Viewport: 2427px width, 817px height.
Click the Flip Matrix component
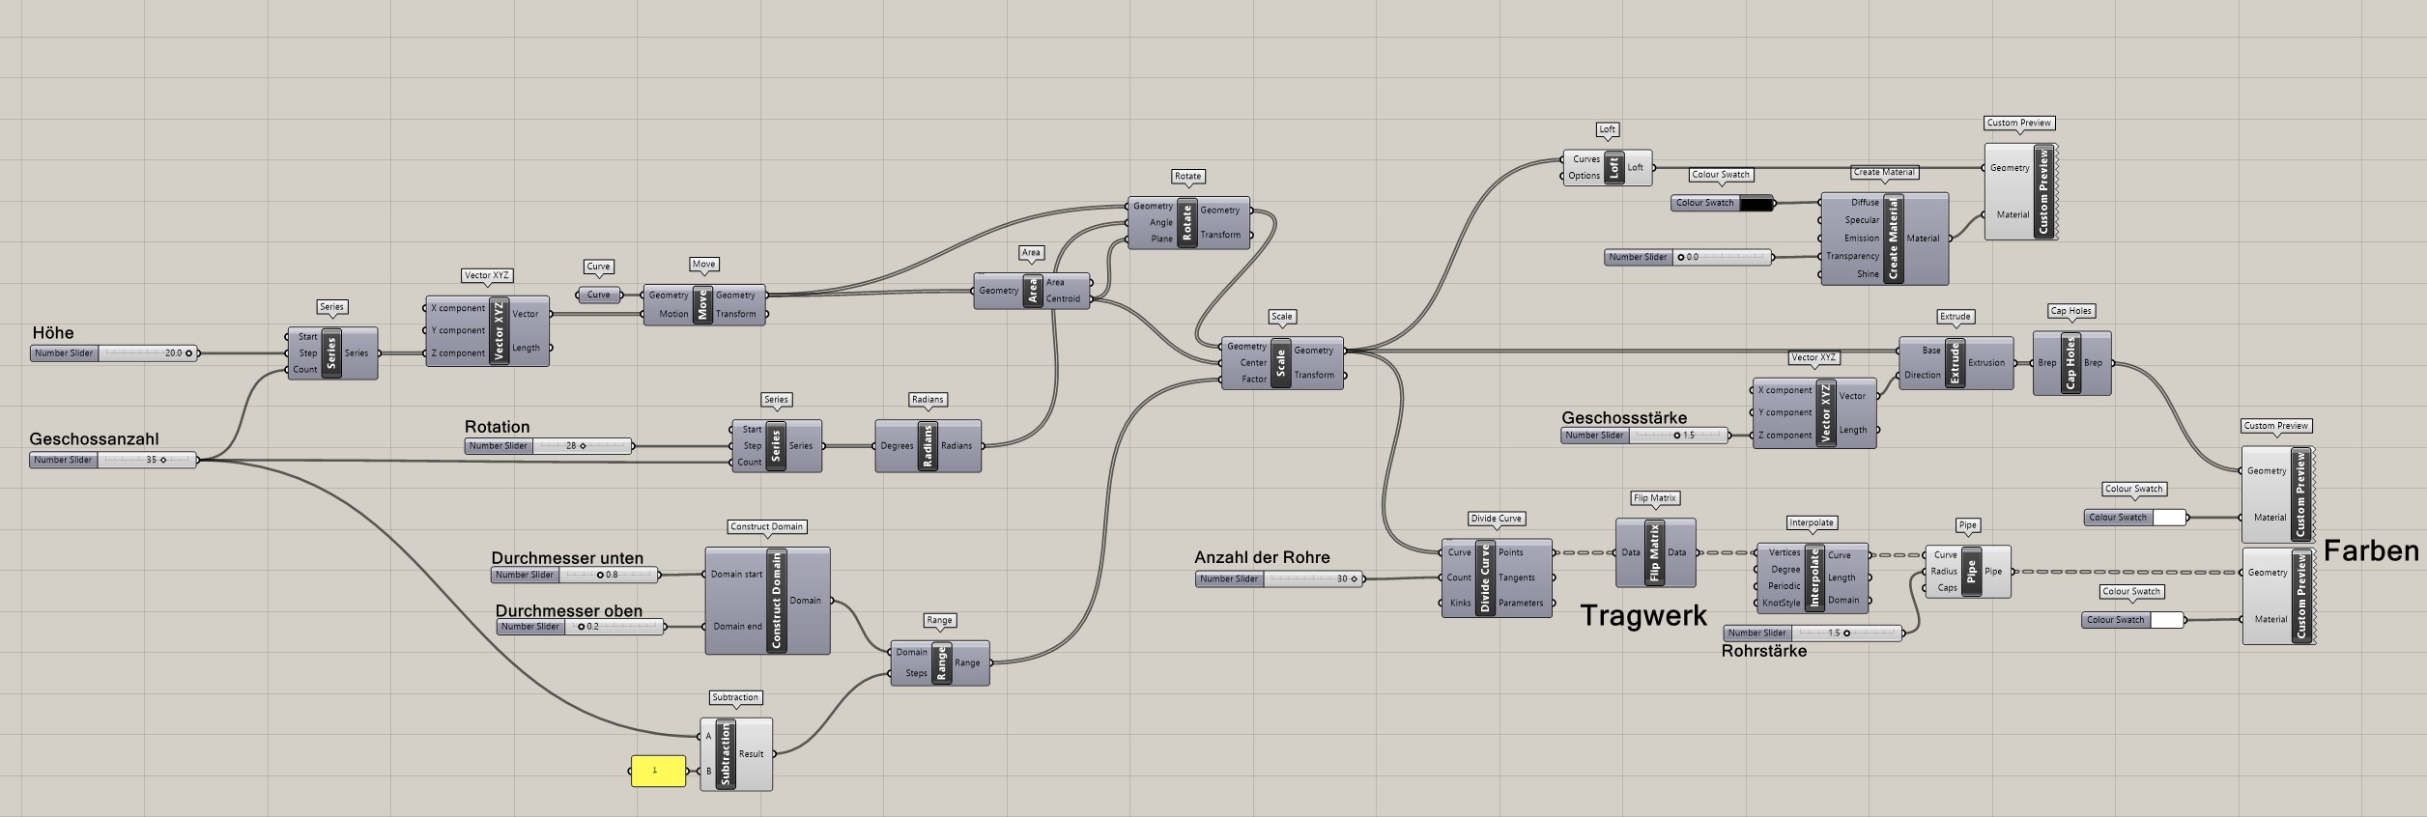pyautogui.click(x=1654, y=553)
